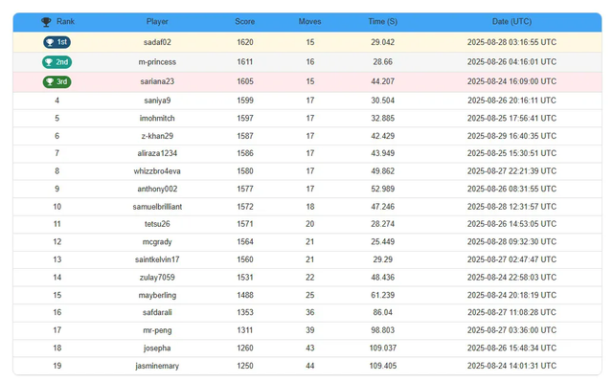Click the score 1572

(x=245, y=207)
